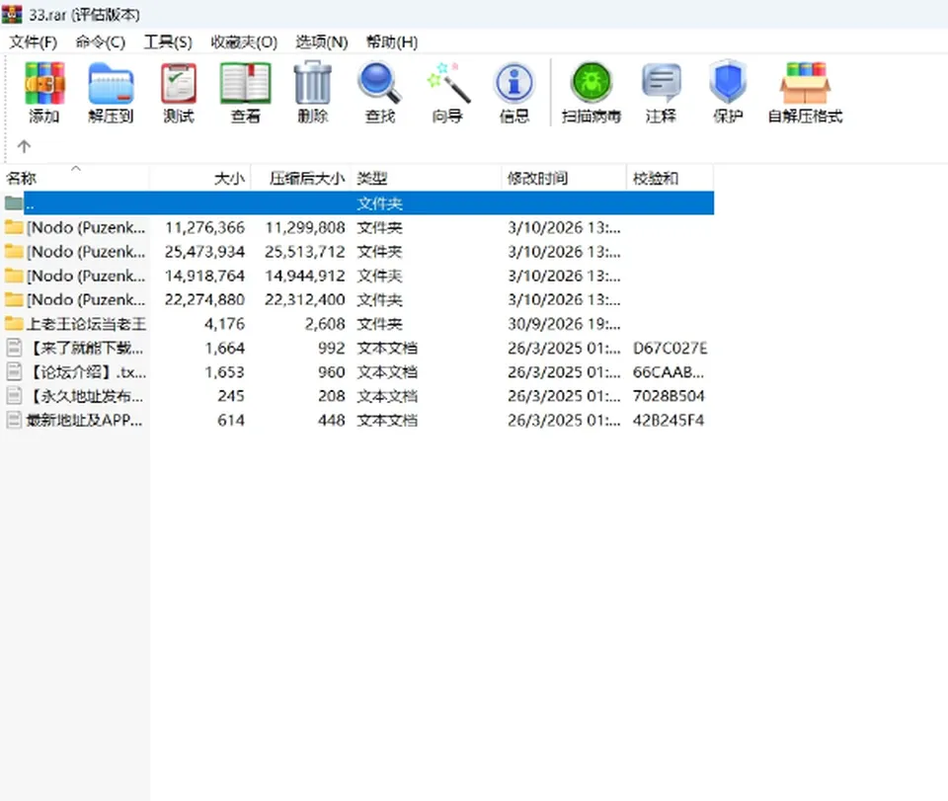Launch the 向导 (Wizard) wand icon

[447, 93]
